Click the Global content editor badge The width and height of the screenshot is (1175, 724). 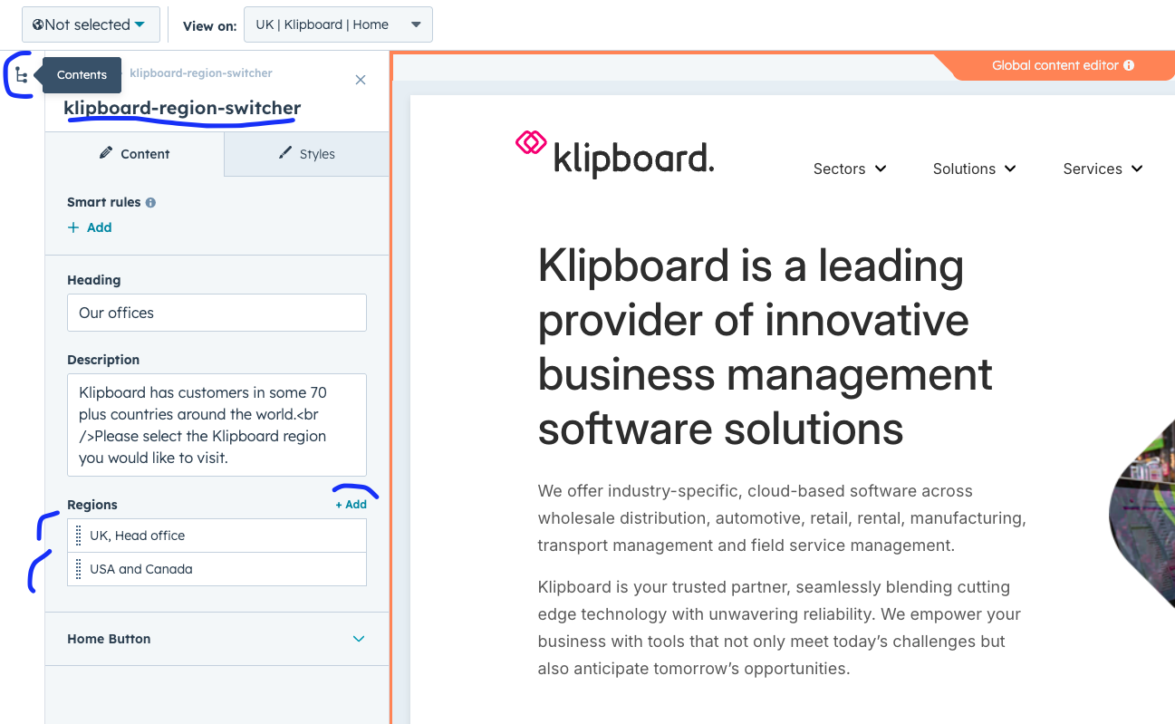pyautogui.click(x=1055, y=65)
